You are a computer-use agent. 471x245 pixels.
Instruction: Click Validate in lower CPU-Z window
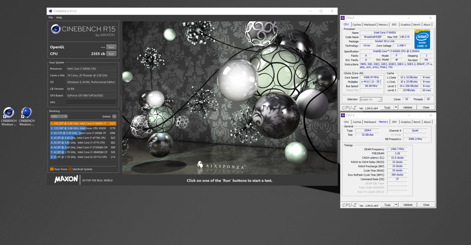coord(408,205)
